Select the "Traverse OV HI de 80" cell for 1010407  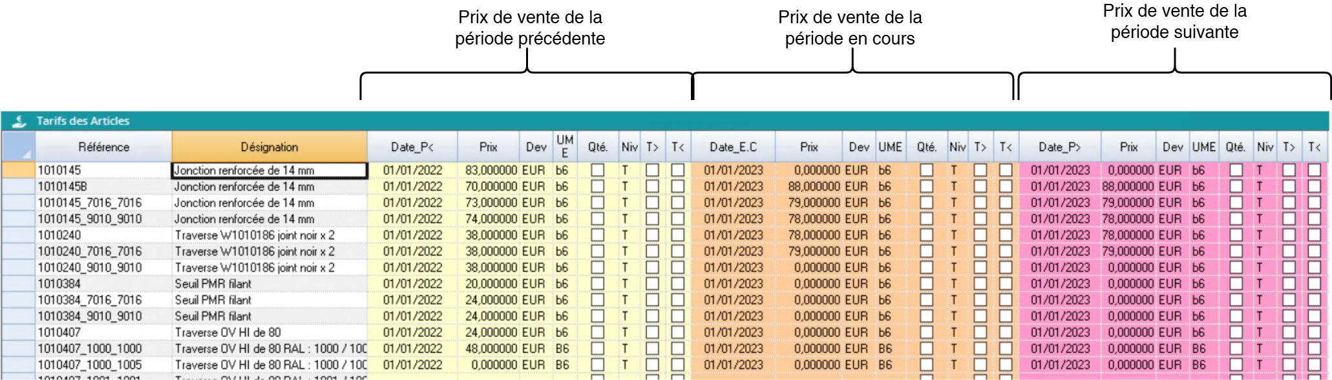pos(269,333)
